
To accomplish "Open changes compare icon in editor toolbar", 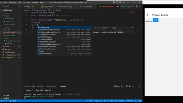I will (x=133, y=7).
